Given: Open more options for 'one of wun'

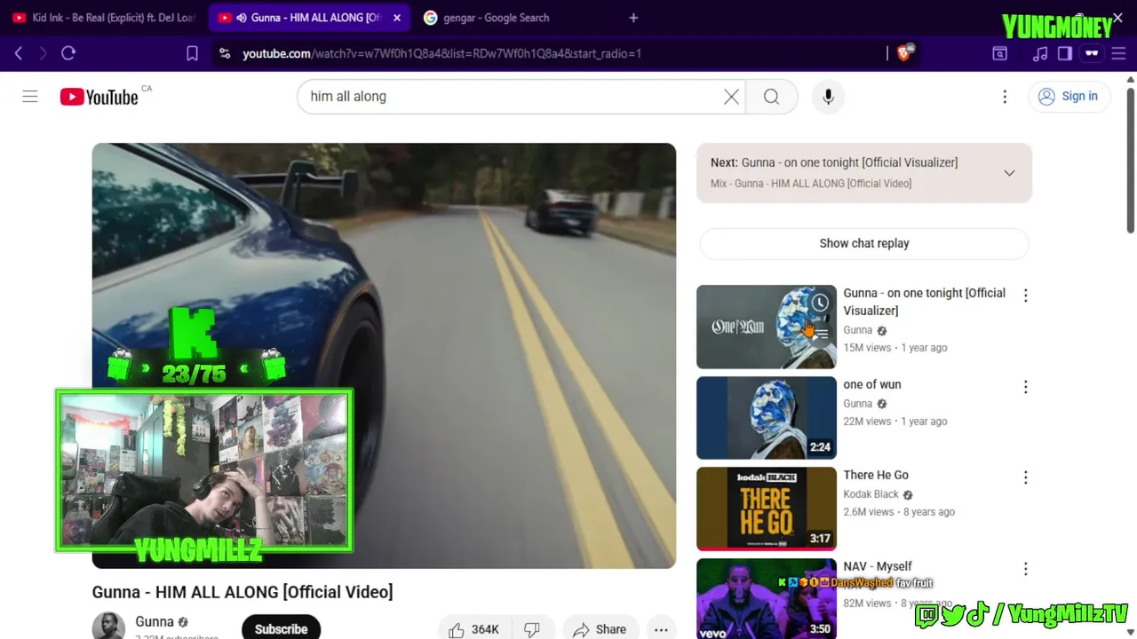Looking at the screenshot, I should pyautogui.click(x=1025, y=387).
